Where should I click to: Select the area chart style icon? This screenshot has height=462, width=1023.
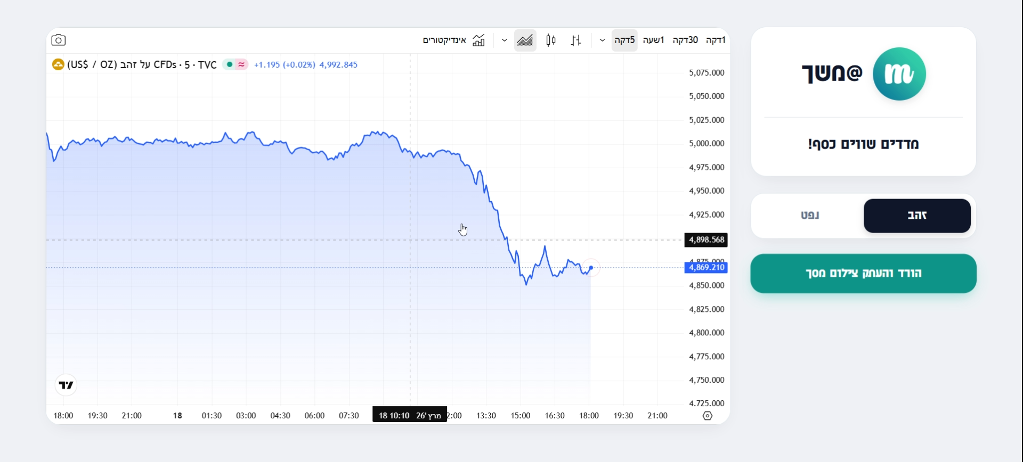point(525,40)
